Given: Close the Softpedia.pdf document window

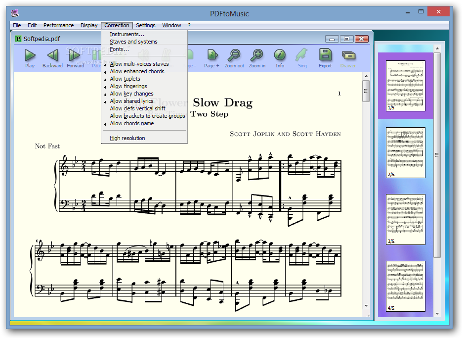Looking at the screenshot, I should click(361, 39).
